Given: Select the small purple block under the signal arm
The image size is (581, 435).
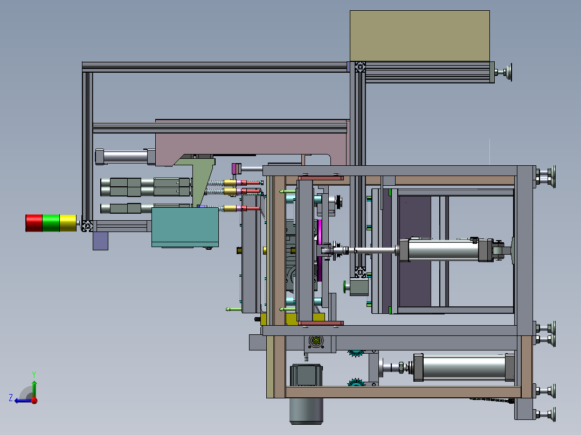Looking at the screenshot, I should point(100,241).
